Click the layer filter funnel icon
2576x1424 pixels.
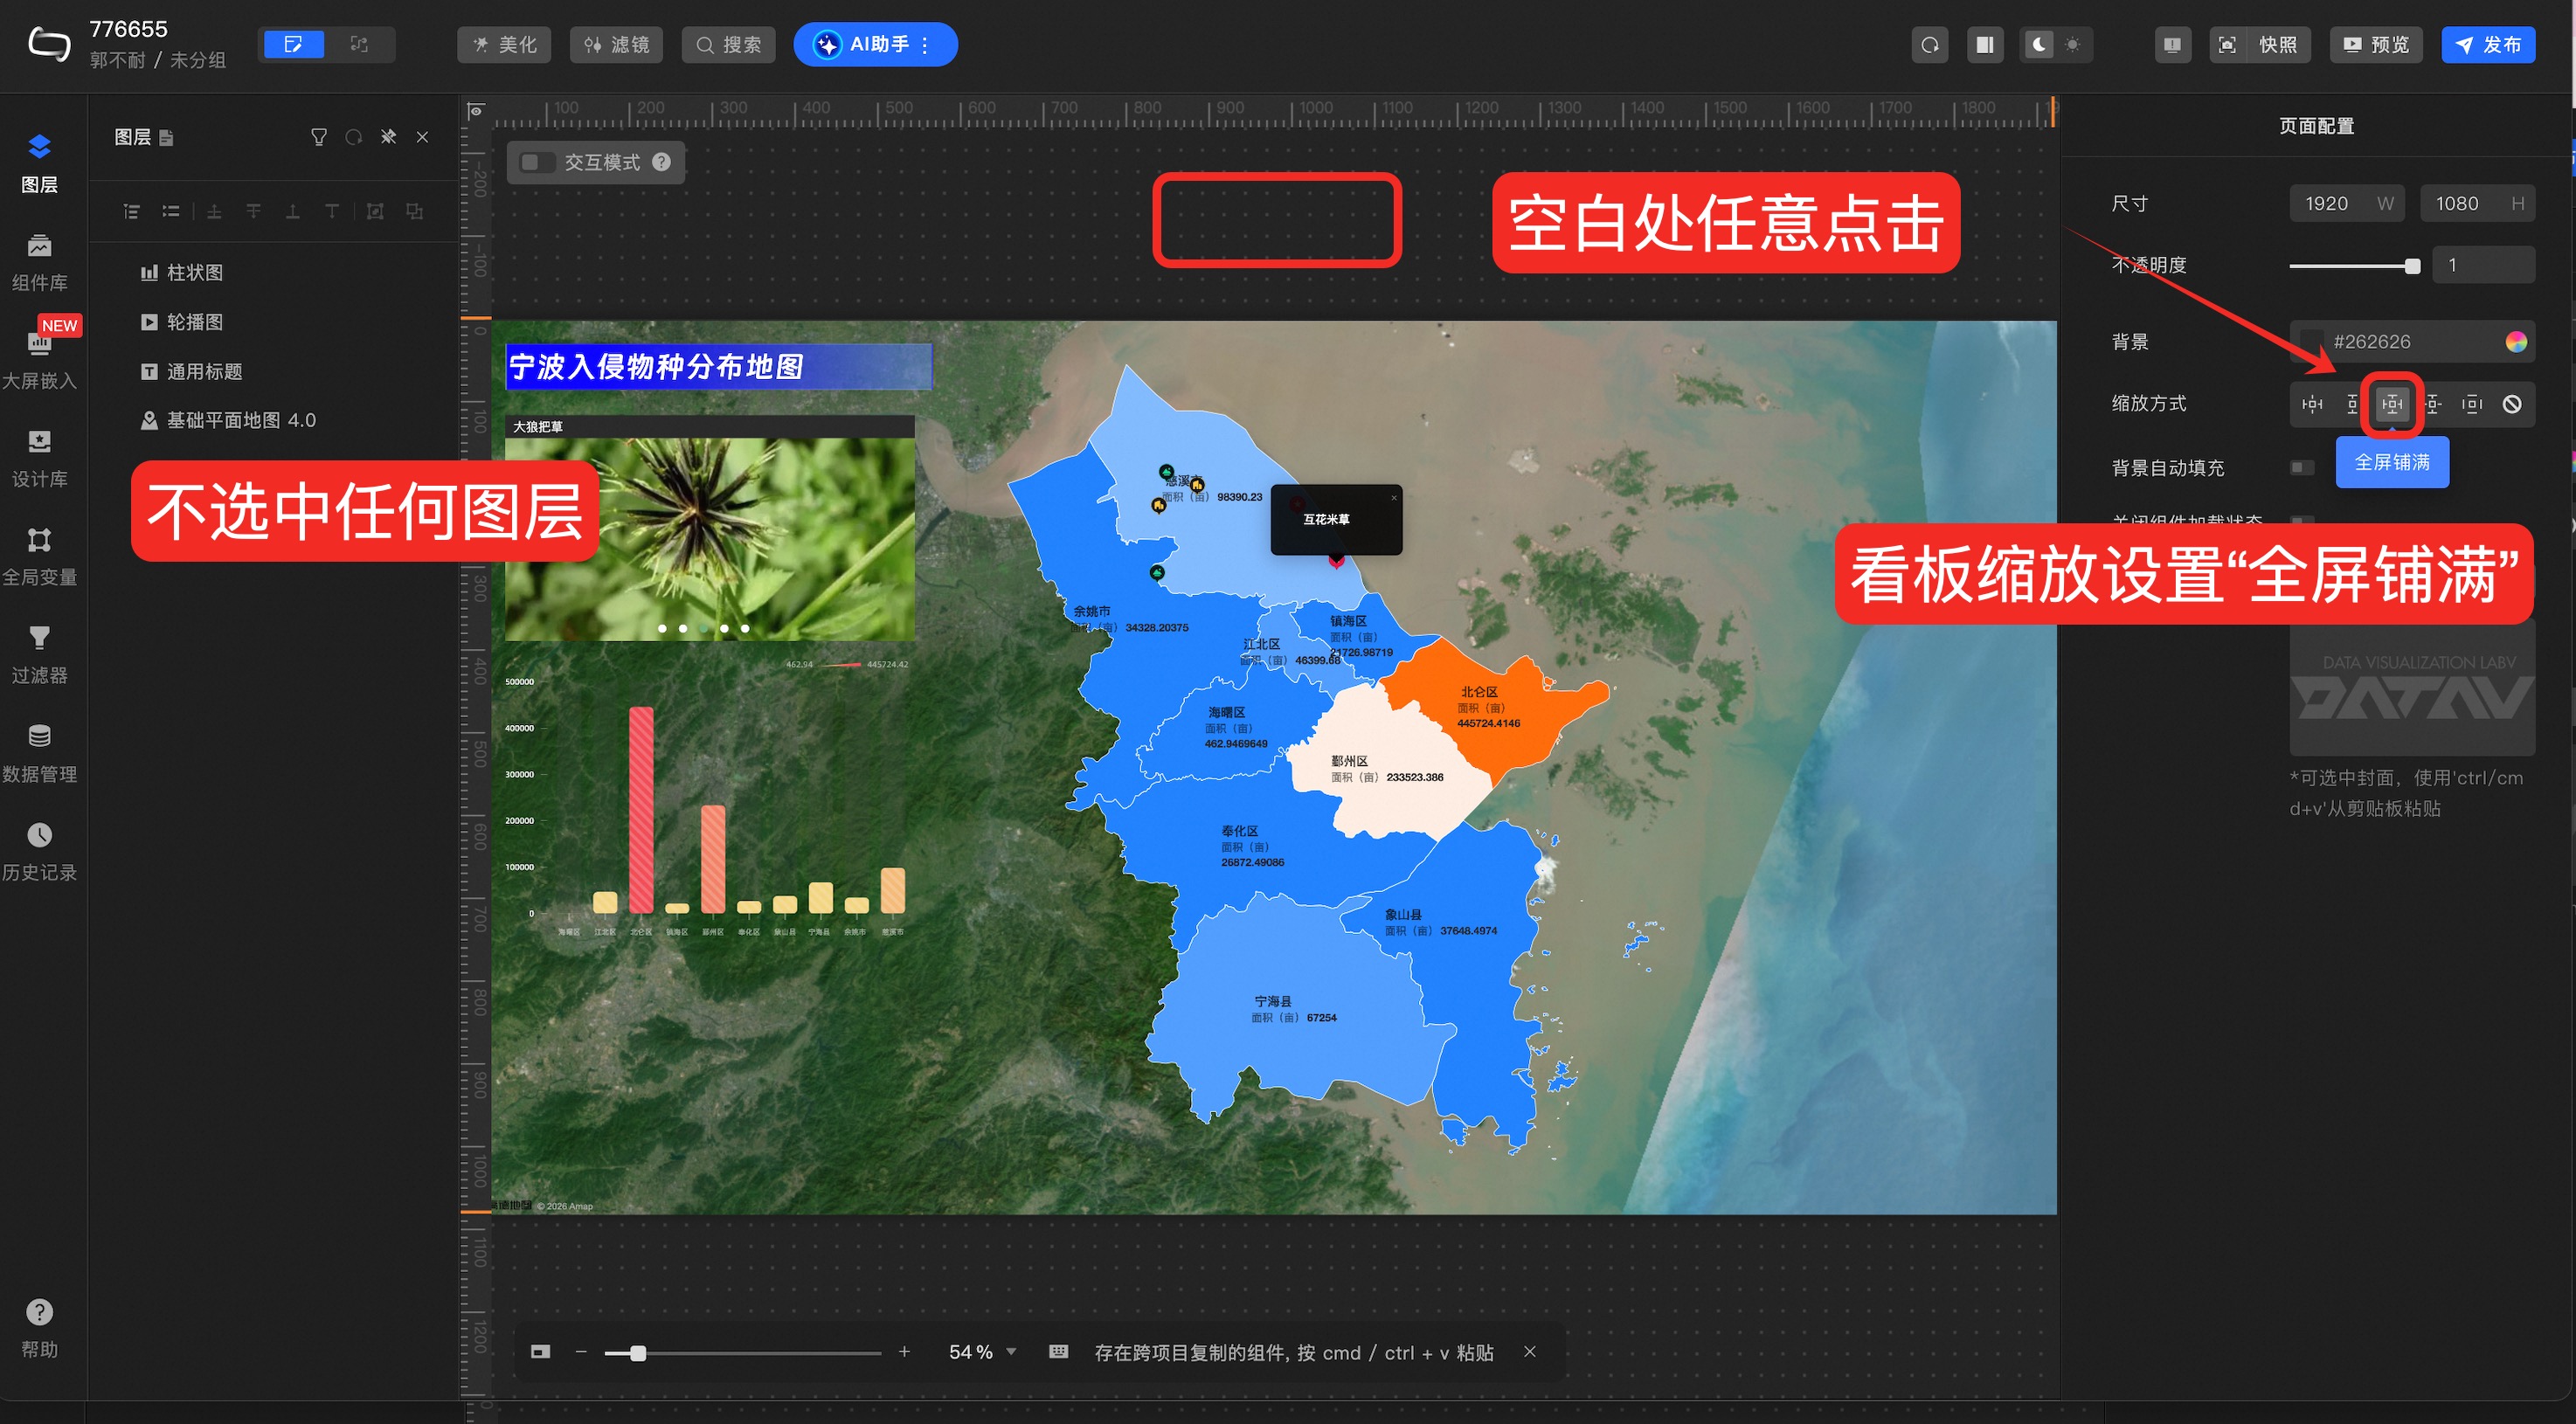pyautogui.click(x=318, y=137)
